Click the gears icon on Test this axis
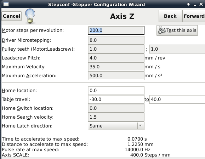 click(x=162, y=30)
